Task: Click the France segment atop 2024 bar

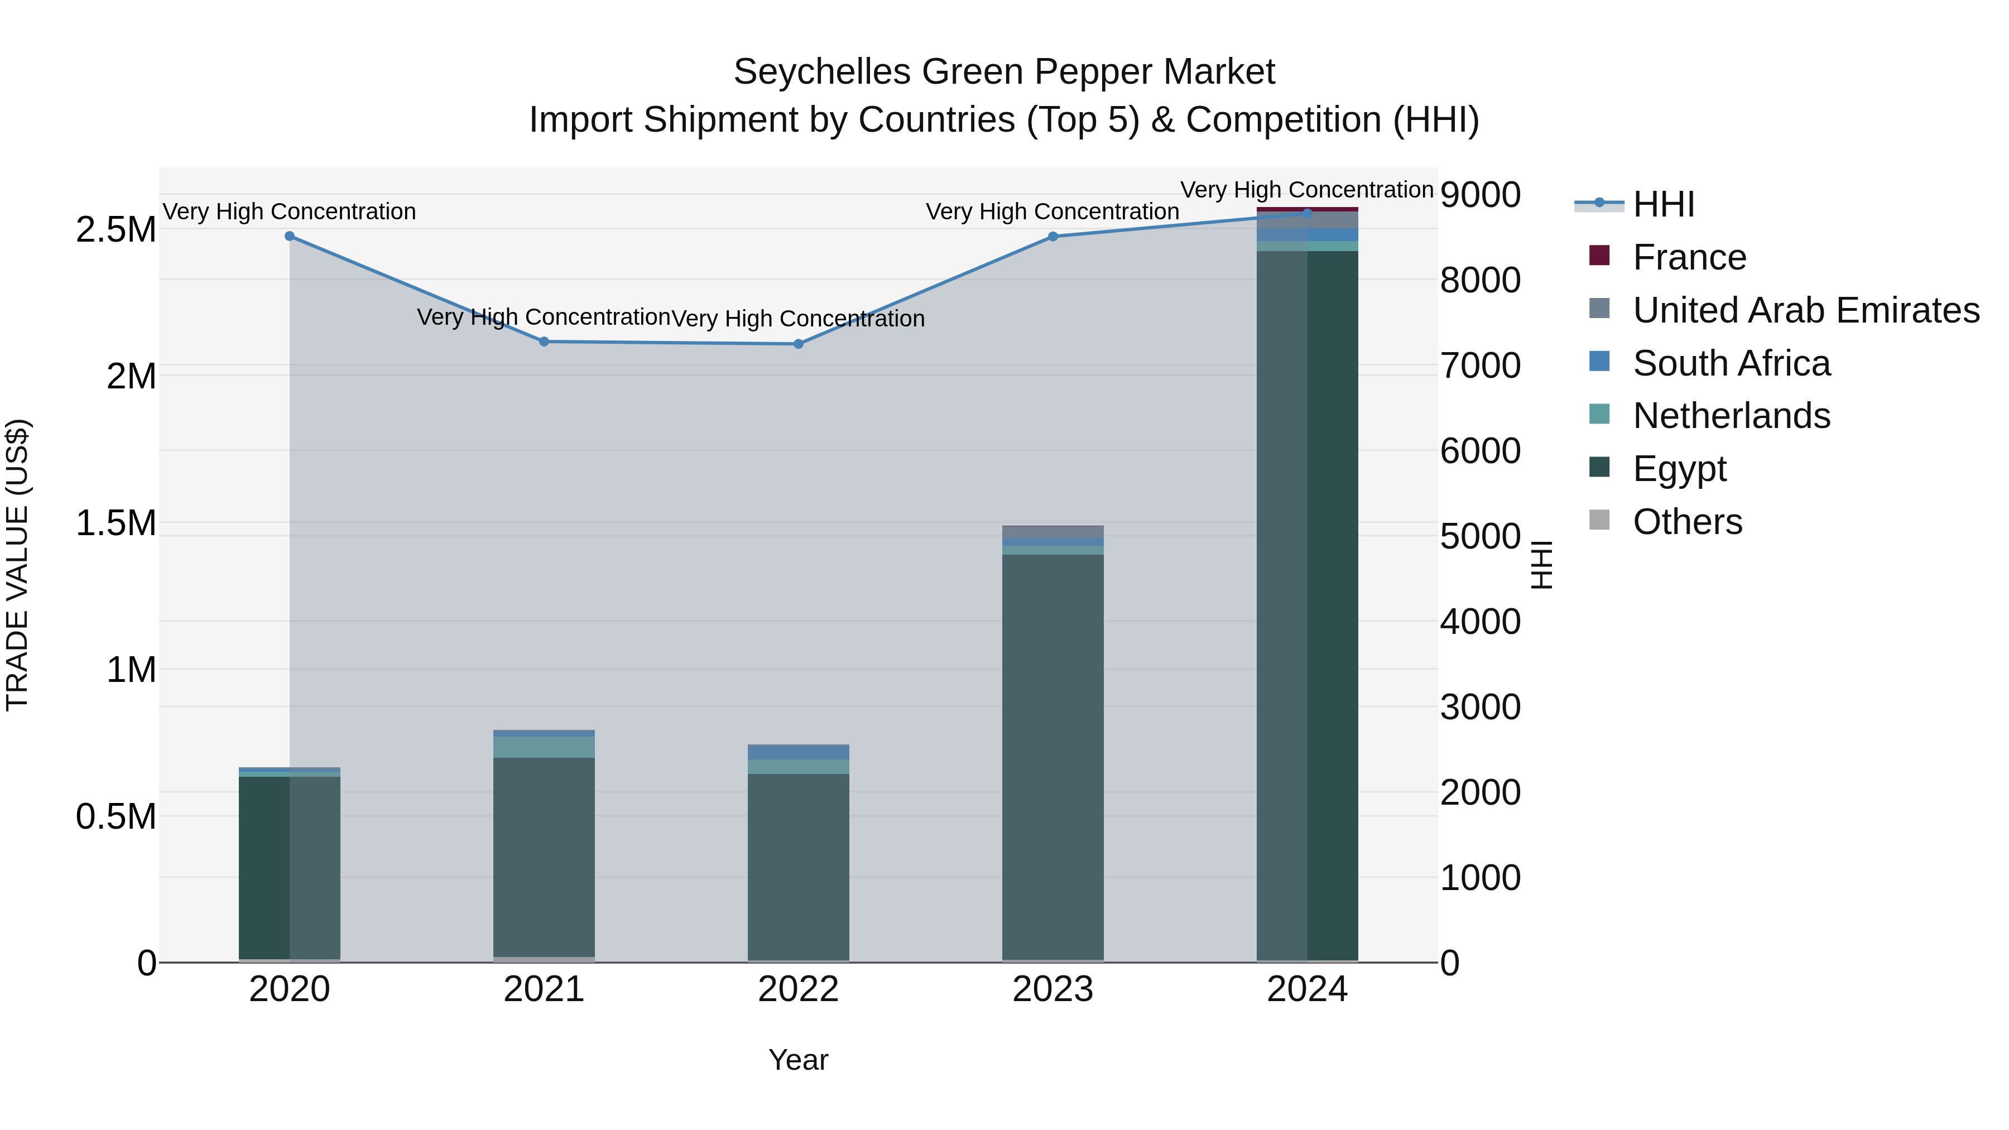Action: point(1308,209)
